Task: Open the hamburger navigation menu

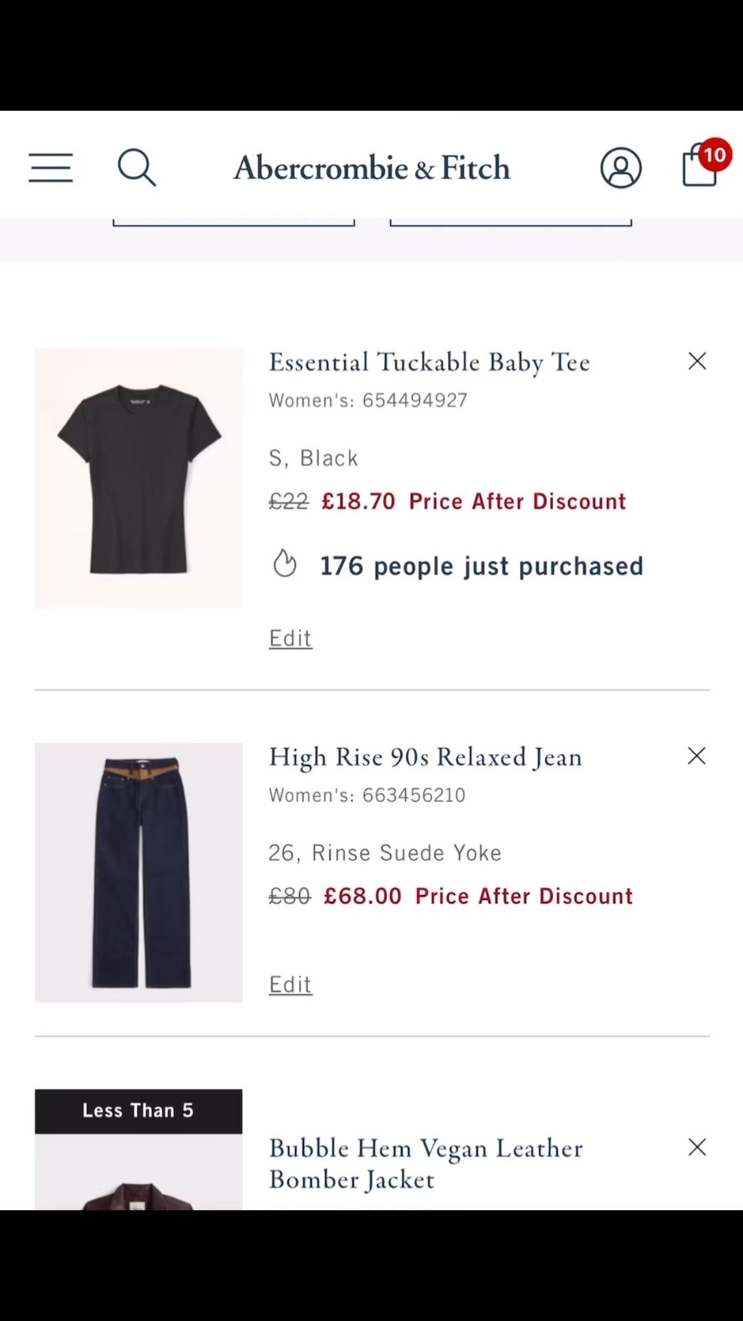Action: click(50, 168)
